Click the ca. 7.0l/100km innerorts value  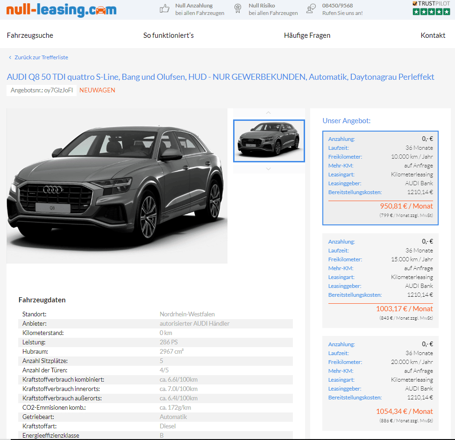coord(178,389)
